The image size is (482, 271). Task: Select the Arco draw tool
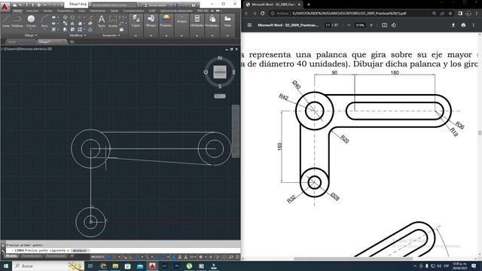point(44,22)
